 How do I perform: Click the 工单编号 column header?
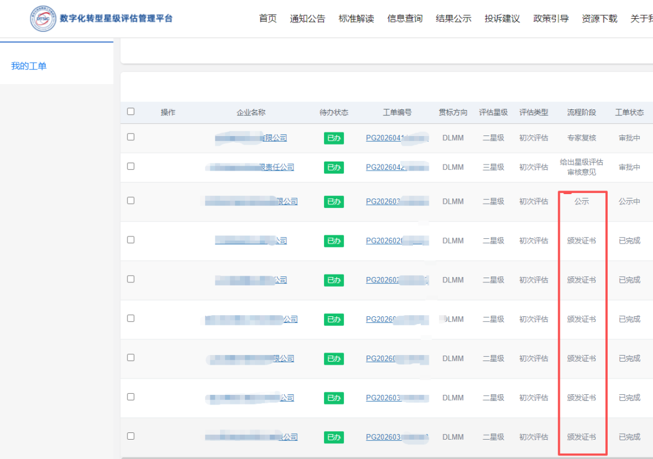pyautogui.click(x=397, y=112)
